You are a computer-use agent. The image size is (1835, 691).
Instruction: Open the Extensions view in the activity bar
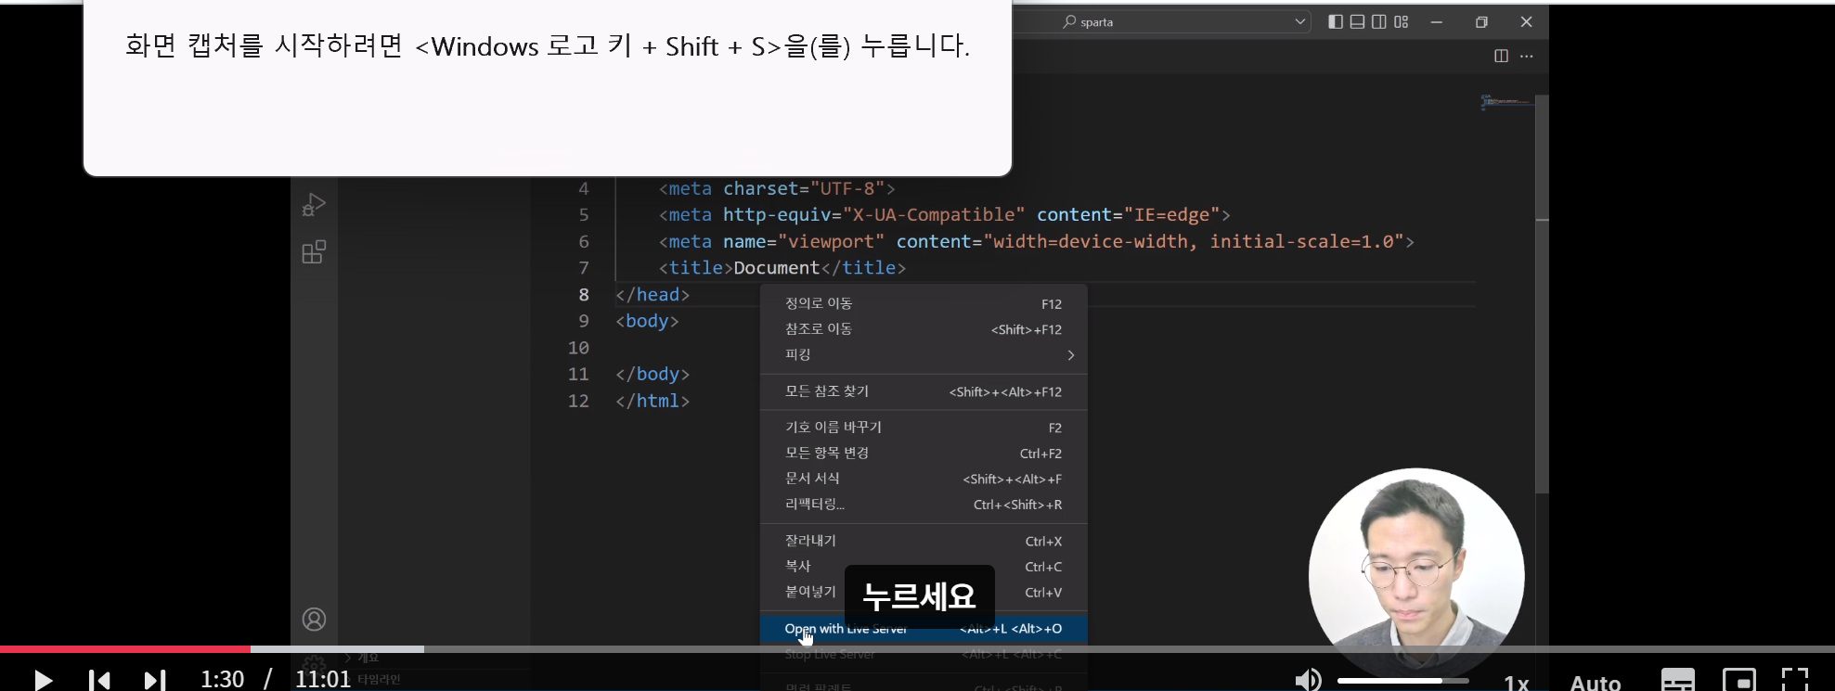tap(314, 252)
